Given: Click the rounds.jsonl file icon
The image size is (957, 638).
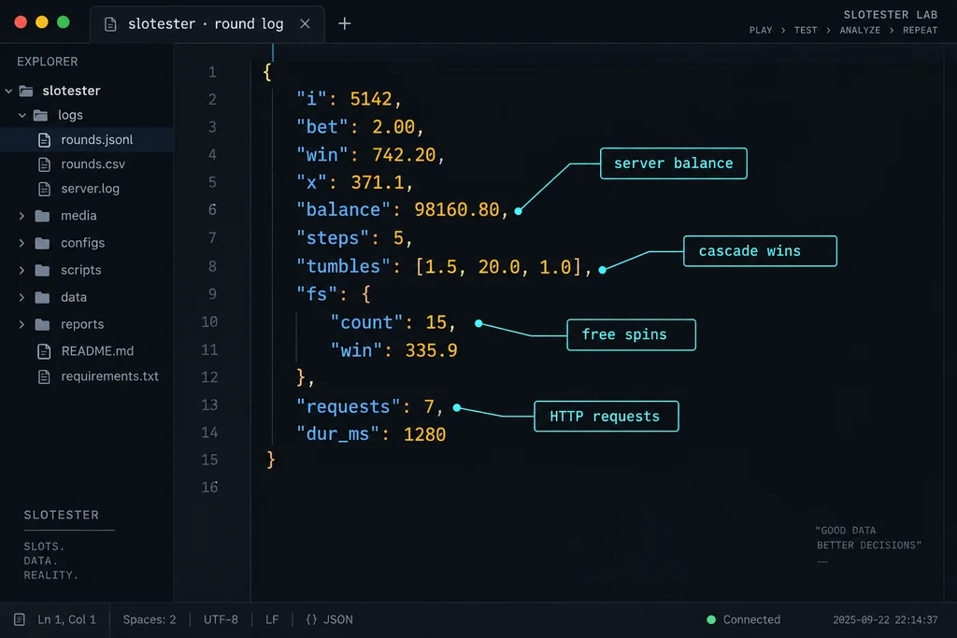Looking at the screenshot, I should 44,140.
